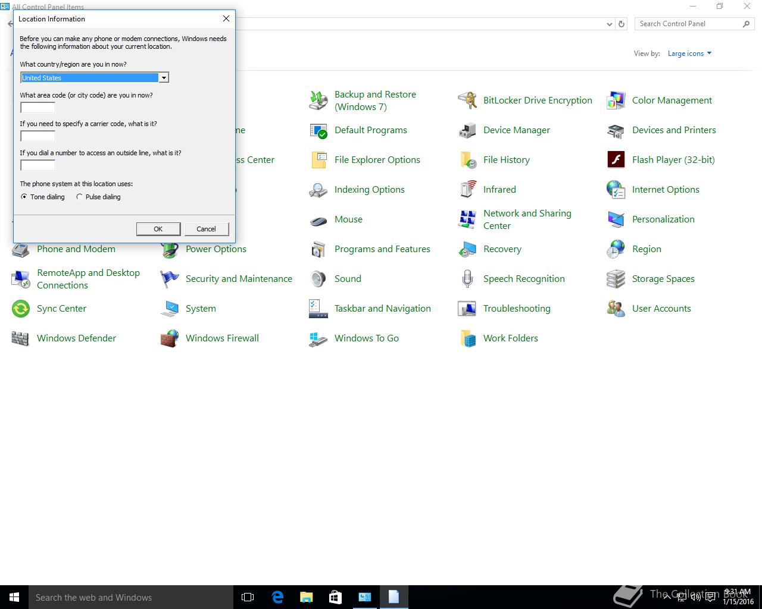Screen dimensions: 762x609
Task: Select the Tone dialing radio button
Action: click(24, 197)
